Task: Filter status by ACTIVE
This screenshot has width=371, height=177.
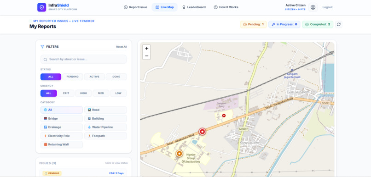Action: pyautogui.click(x=94, y=77)
